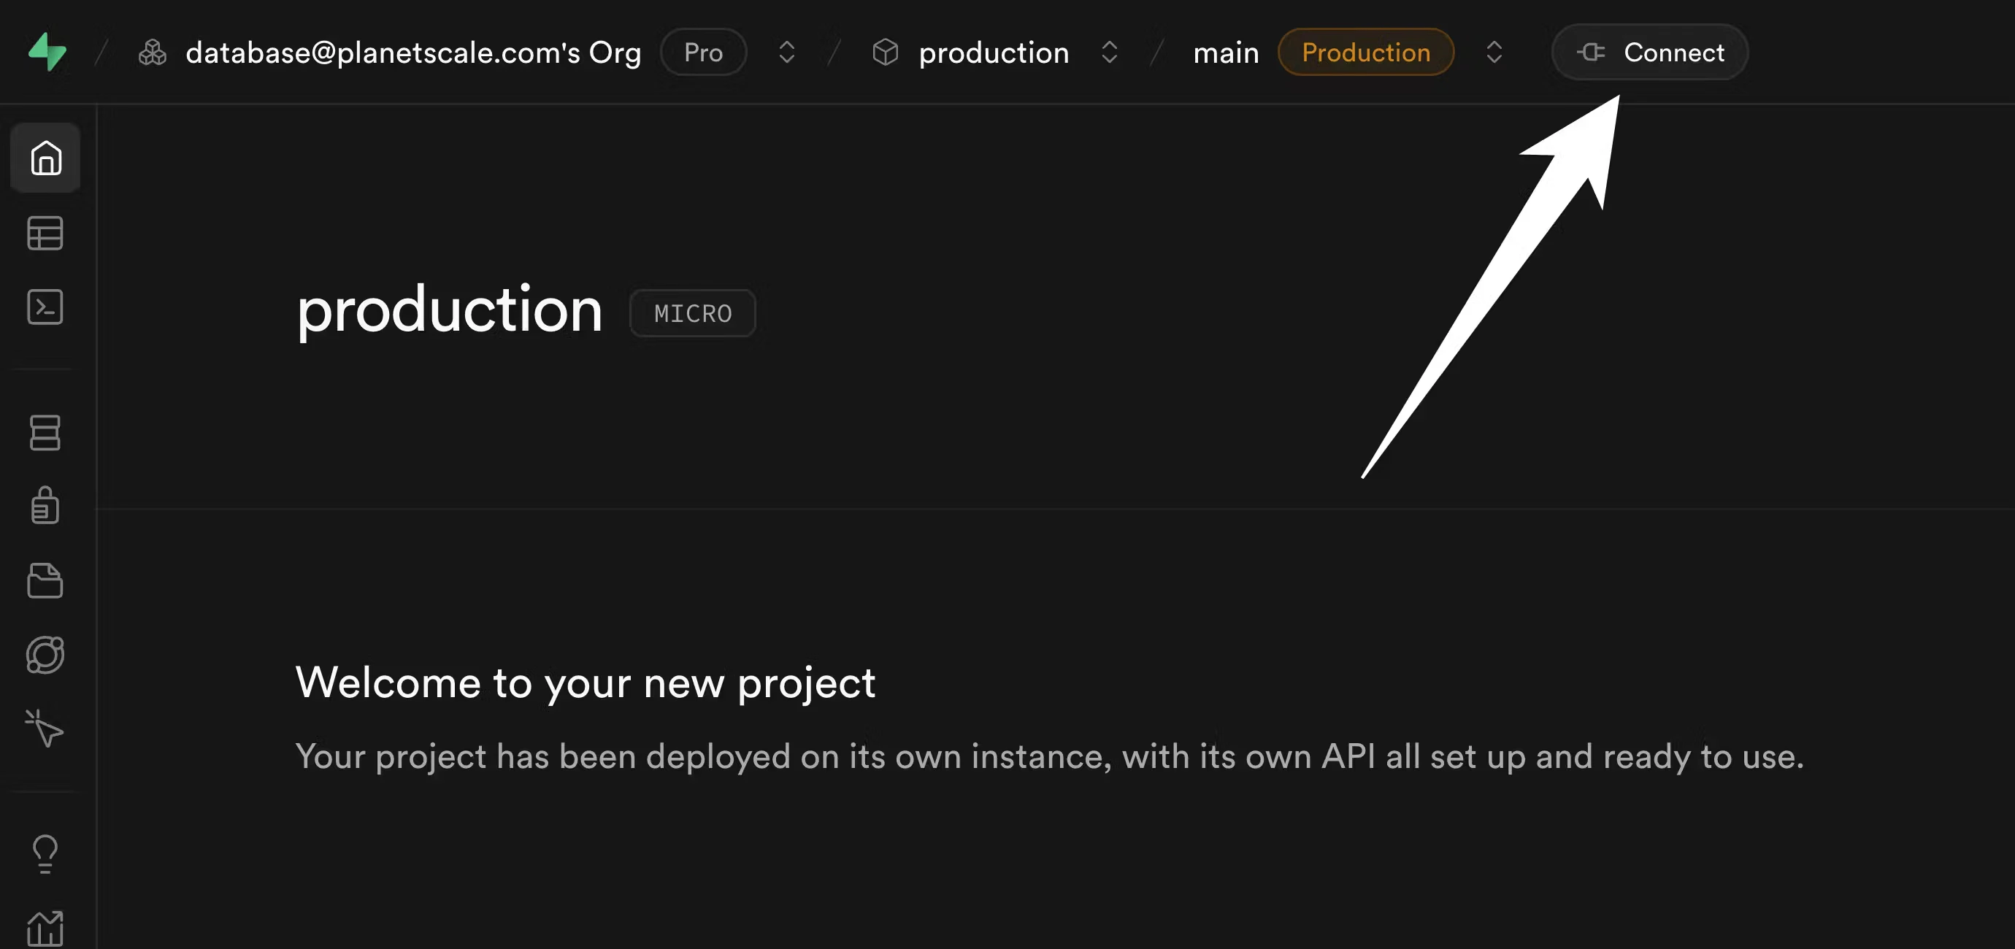Open database@planetscale.com's Org link
Image resolution: width=2015 pixels, height=949 pixels.
click(413, 53)
